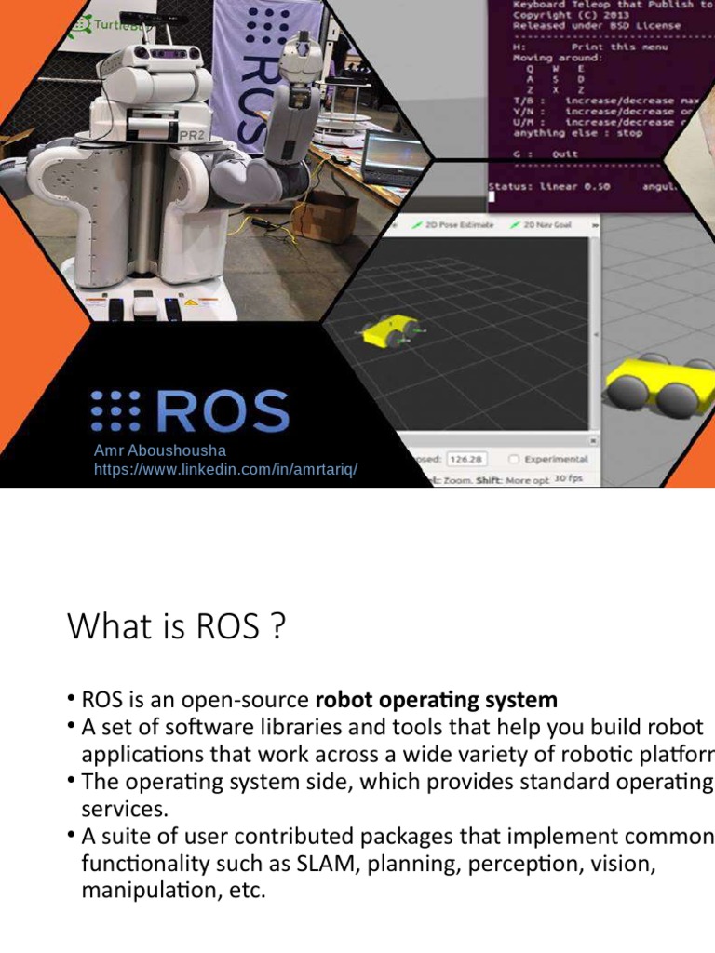Enable the Experimental checkbox in RViz
Viewport: 715px width, 953px height.
point(514,459)
